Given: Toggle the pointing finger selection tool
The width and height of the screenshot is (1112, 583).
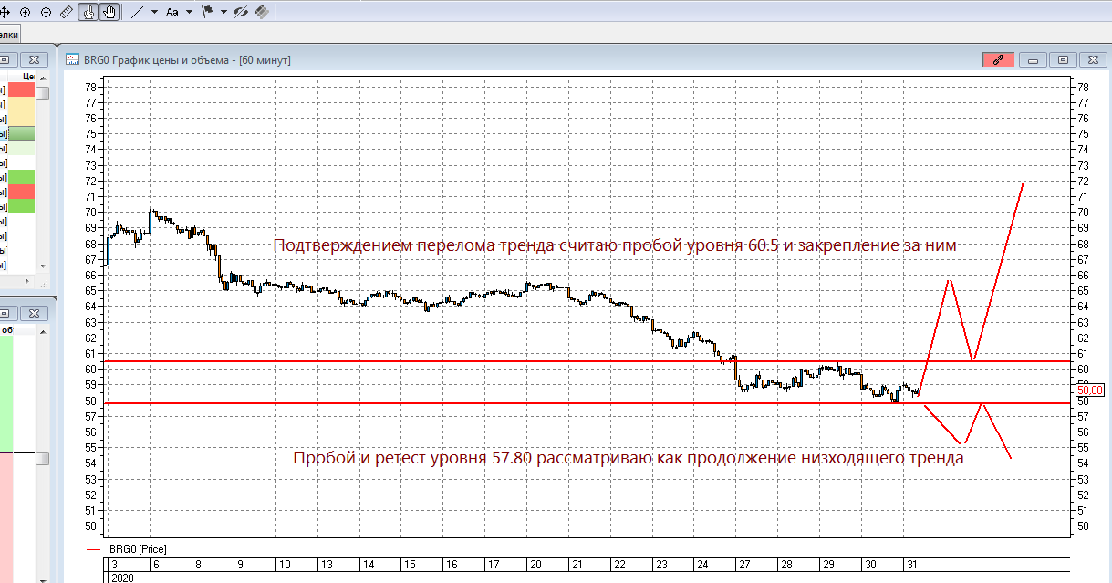Looking at the screenshot, I should click(x=88, y=12).
